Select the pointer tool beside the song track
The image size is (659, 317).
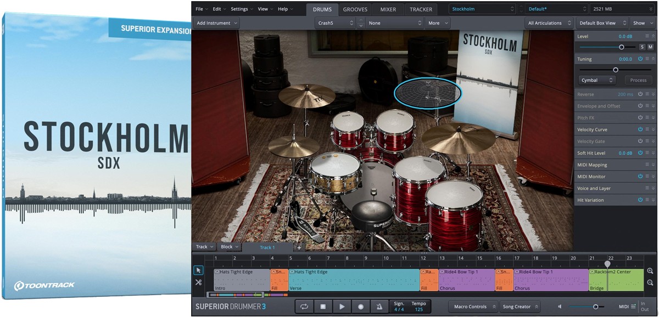[x=198, y=270]
